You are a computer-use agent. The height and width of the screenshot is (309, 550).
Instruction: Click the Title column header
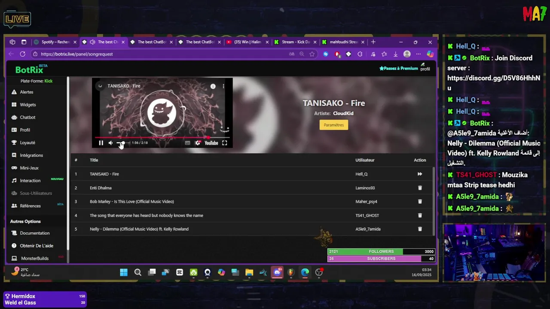(x=94, y=160)
